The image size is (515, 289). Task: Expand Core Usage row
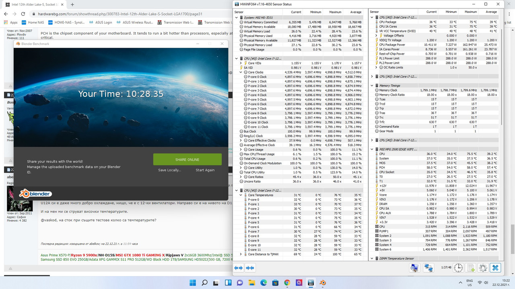(x=241, y=150)
